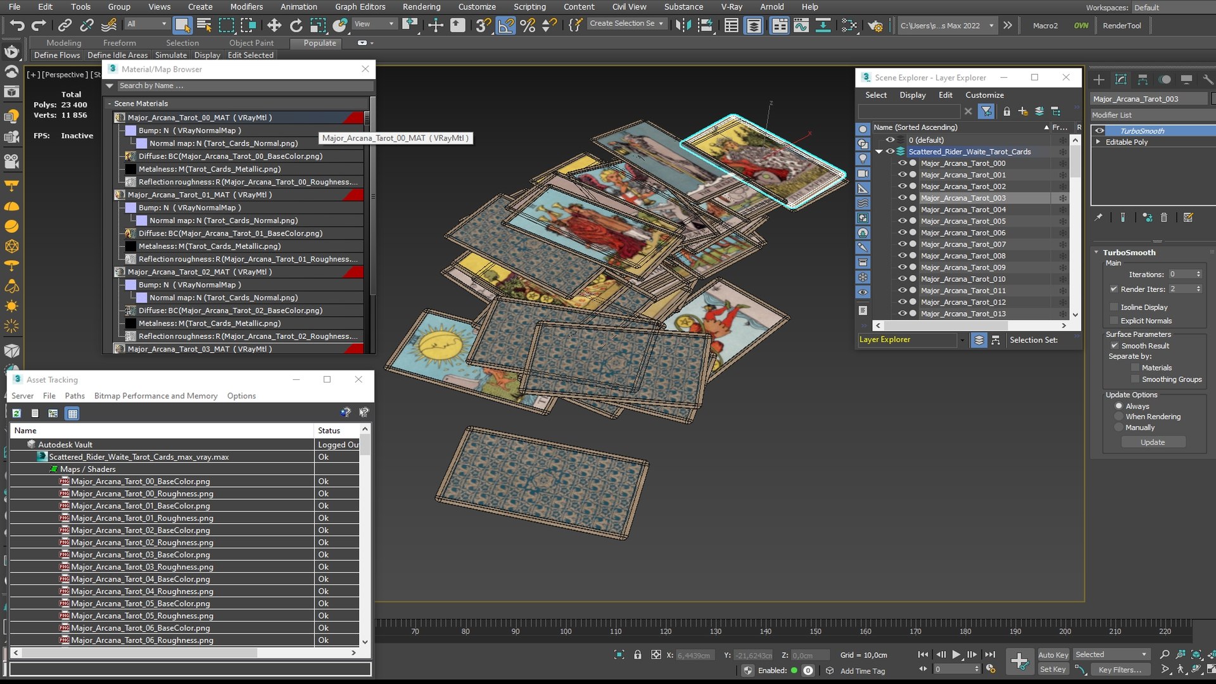The height and width of the screenshot is (684, 1216).
Task: Switch Asset Tracking to table view
Action: [x=73, y=413]
